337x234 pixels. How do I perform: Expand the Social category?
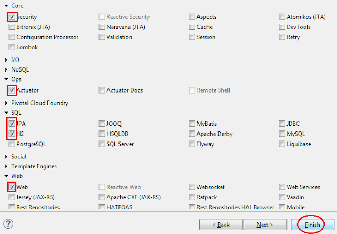click(x=6, y=157)
